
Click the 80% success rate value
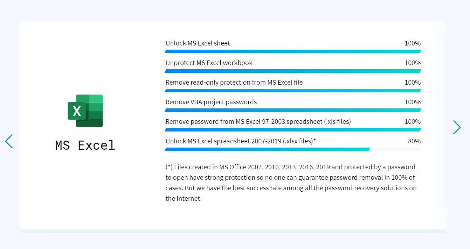(414, 141)
